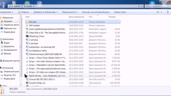Click Записать на оптический диск
Image resolution: width=171 pixels, height=96 pixels.
96,12
